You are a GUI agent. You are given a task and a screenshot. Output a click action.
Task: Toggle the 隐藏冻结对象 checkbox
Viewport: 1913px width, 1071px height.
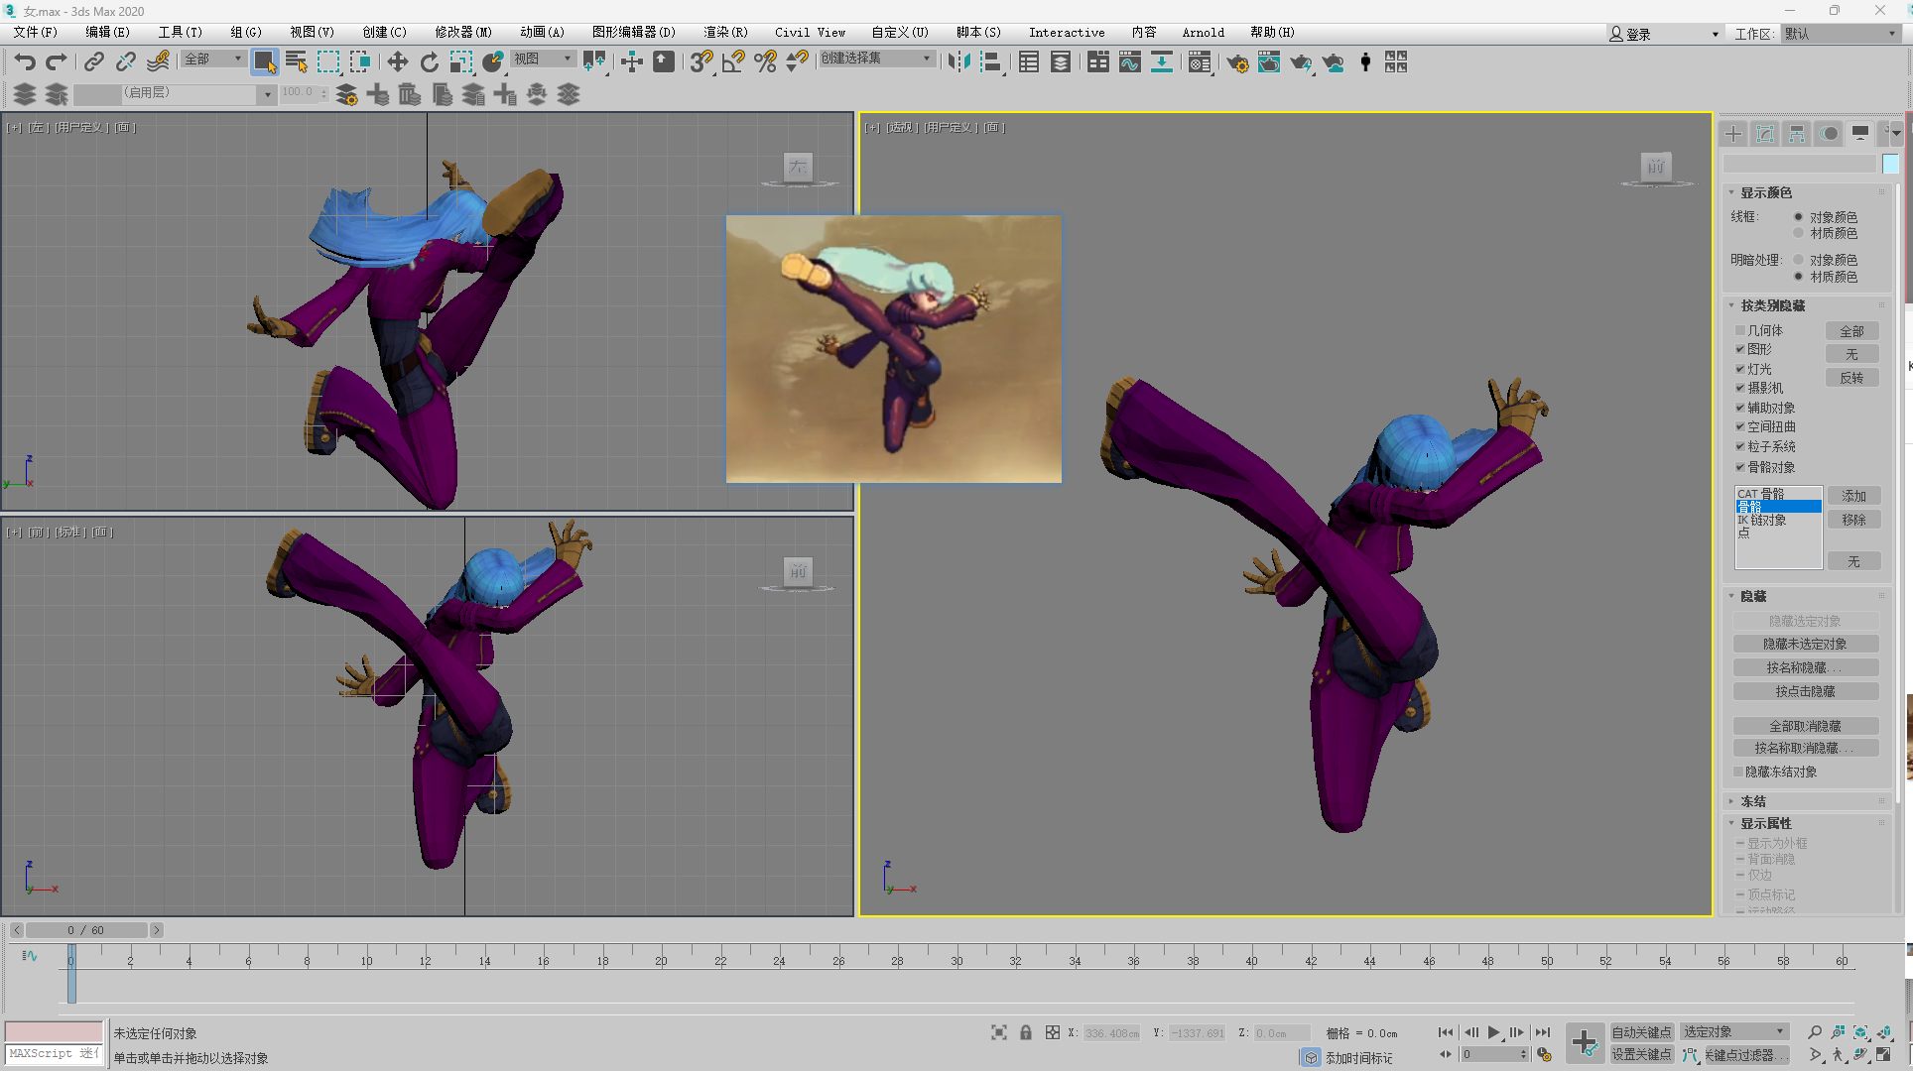pyautogui.click(x=1738, y=772)
